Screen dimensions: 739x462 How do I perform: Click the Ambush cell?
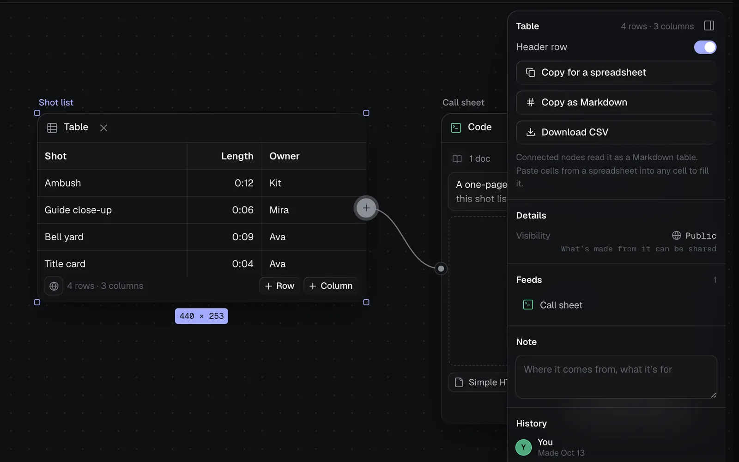click(x=112, y=183)
